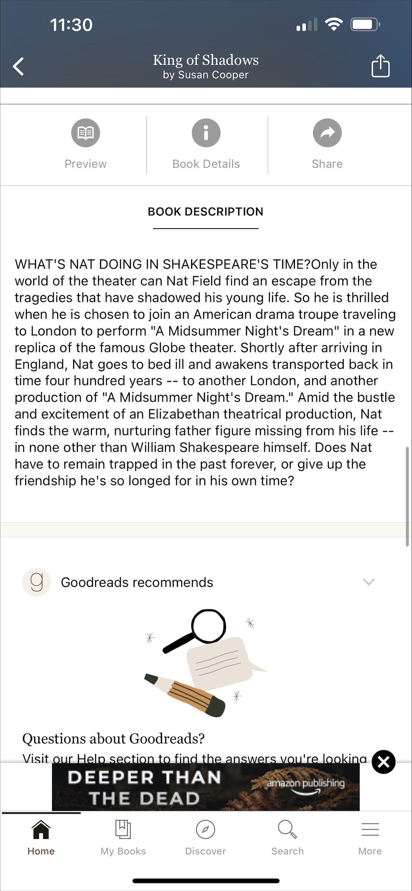Open the More menu tab
Viewport: 412px width, 891px height.
tap(370, 836)
